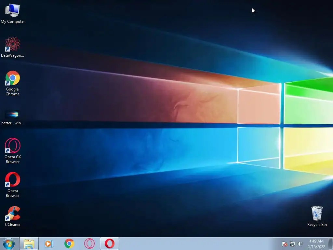The height and width of the screenshot is (250, 333).
Task: Select the Opera Browser desktop shortcut
Action: pyautogui.click(x=13, y=185)
